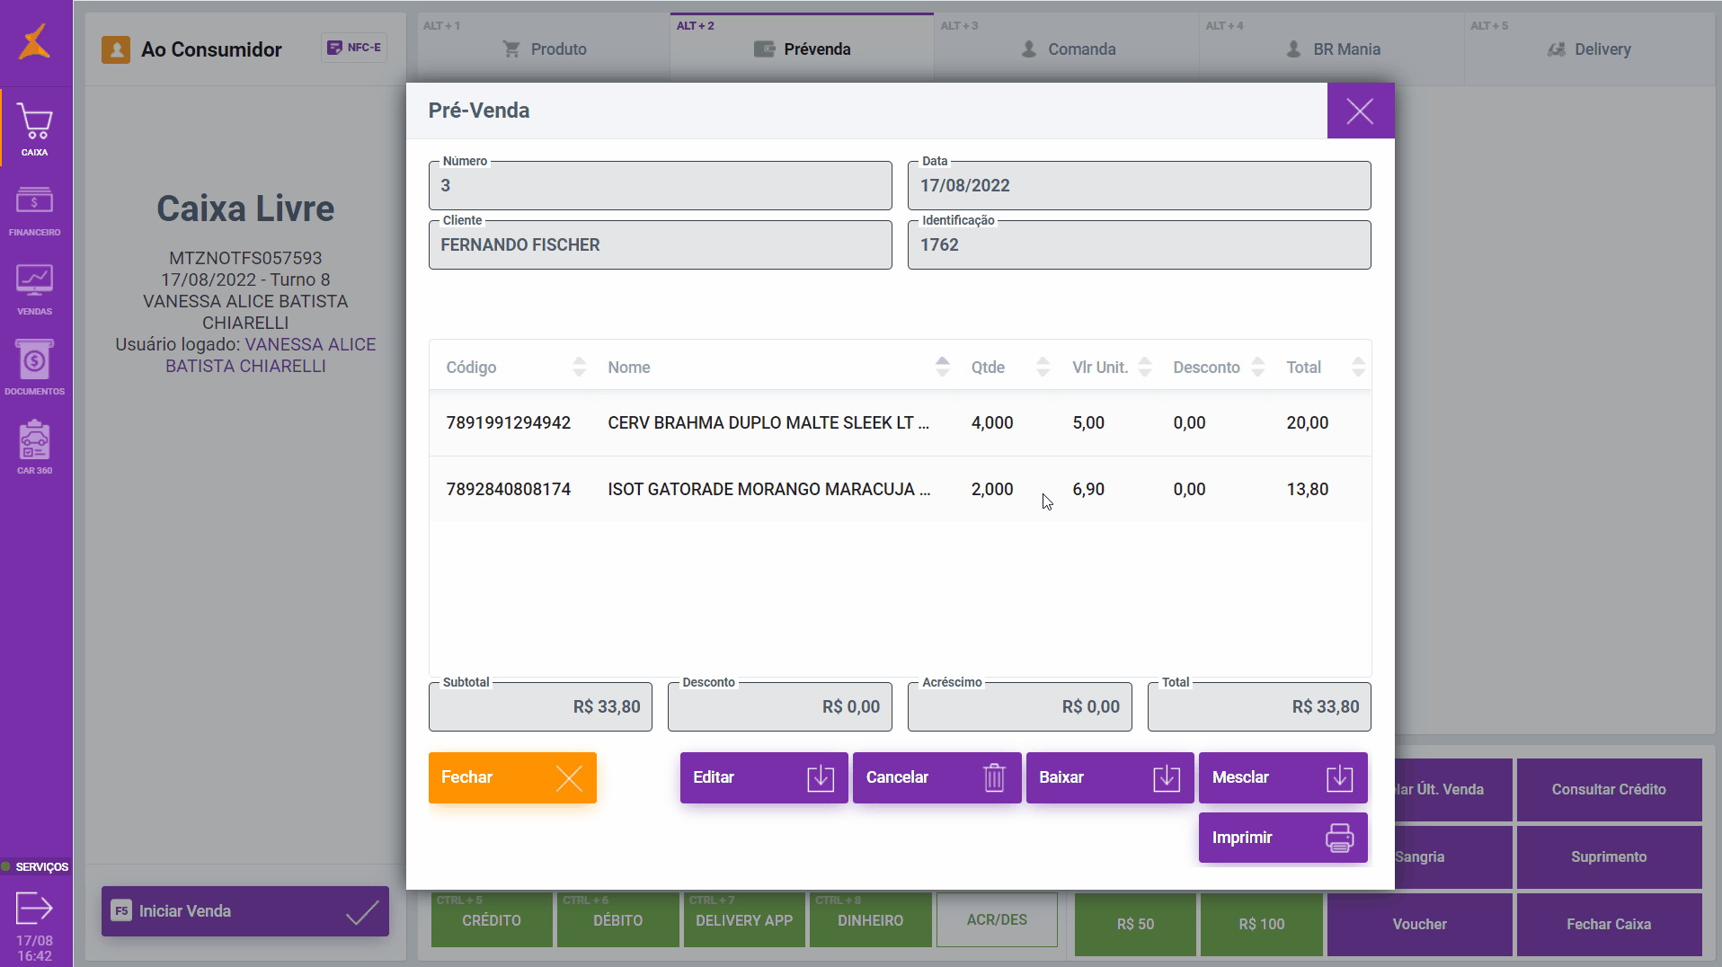
Task: Switch to the Prévenda tab
Action: pos(802,49)
